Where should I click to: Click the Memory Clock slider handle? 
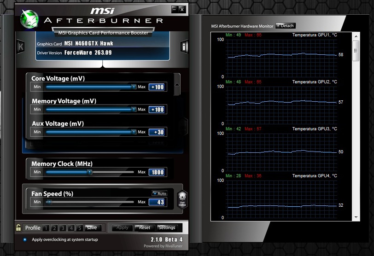89,172
